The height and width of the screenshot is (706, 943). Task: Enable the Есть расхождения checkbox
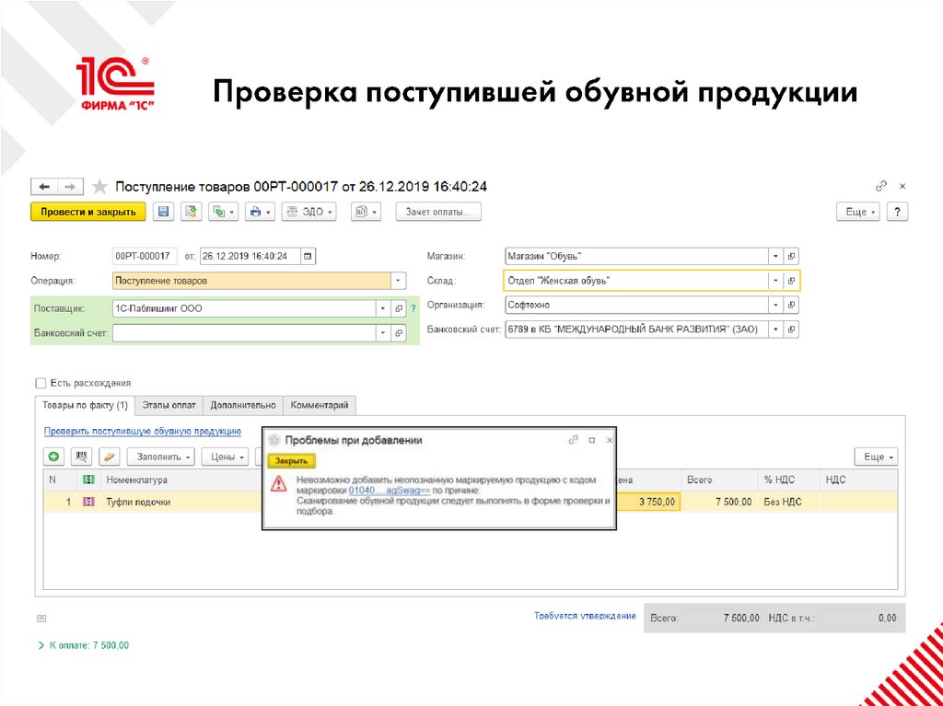click(40, 382)
